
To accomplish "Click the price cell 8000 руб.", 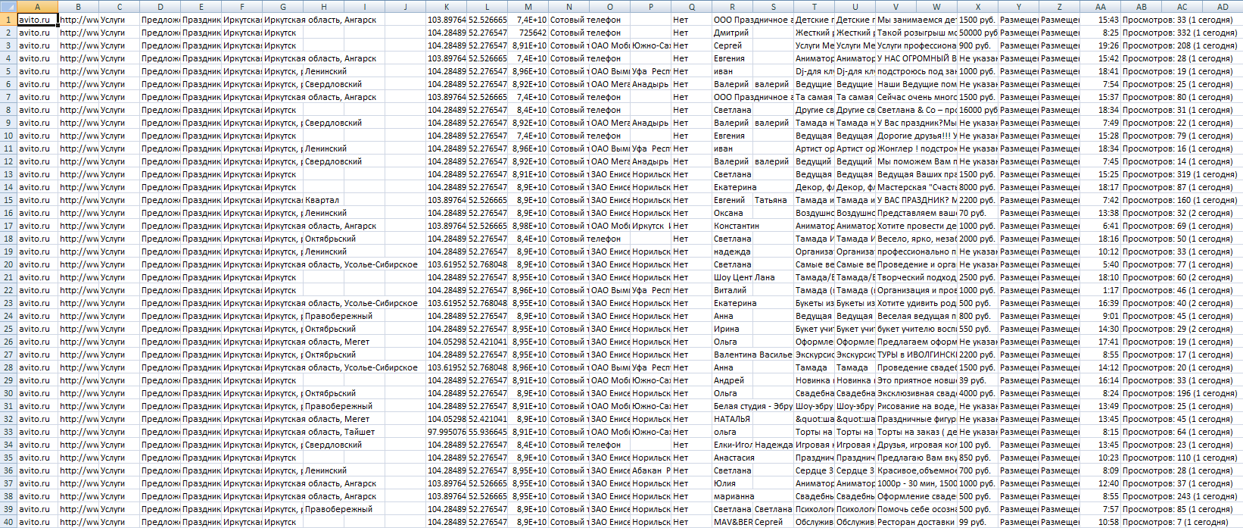I will tap(977, 187).
